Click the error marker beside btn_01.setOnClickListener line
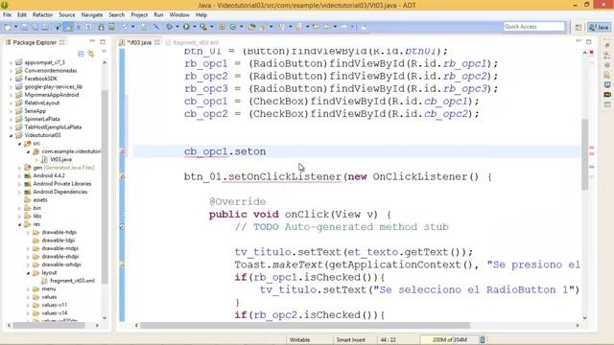 [122, 176]
